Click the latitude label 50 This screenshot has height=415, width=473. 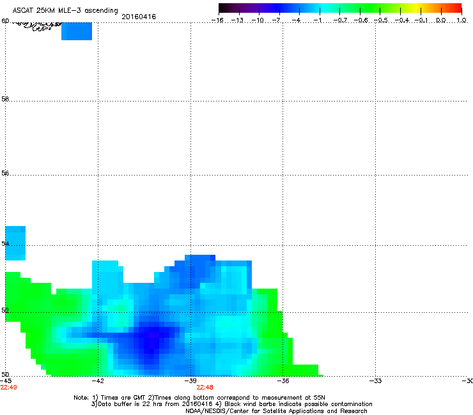pos(5,375)
